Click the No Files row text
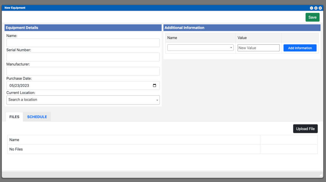This screenshot has width=326, height=182. [x=16, y=149]
